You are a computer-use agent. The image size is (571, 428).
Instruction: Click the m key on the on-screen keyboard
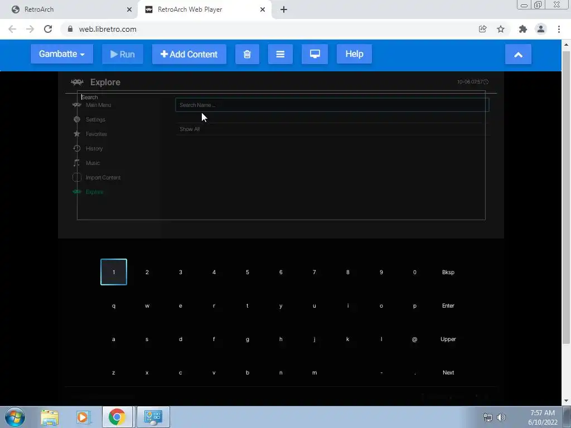(x=314, y=373)
